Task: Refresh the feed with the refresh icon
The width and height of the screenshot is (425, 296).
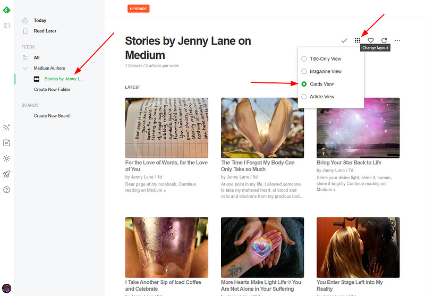Action: coord(384,40)
